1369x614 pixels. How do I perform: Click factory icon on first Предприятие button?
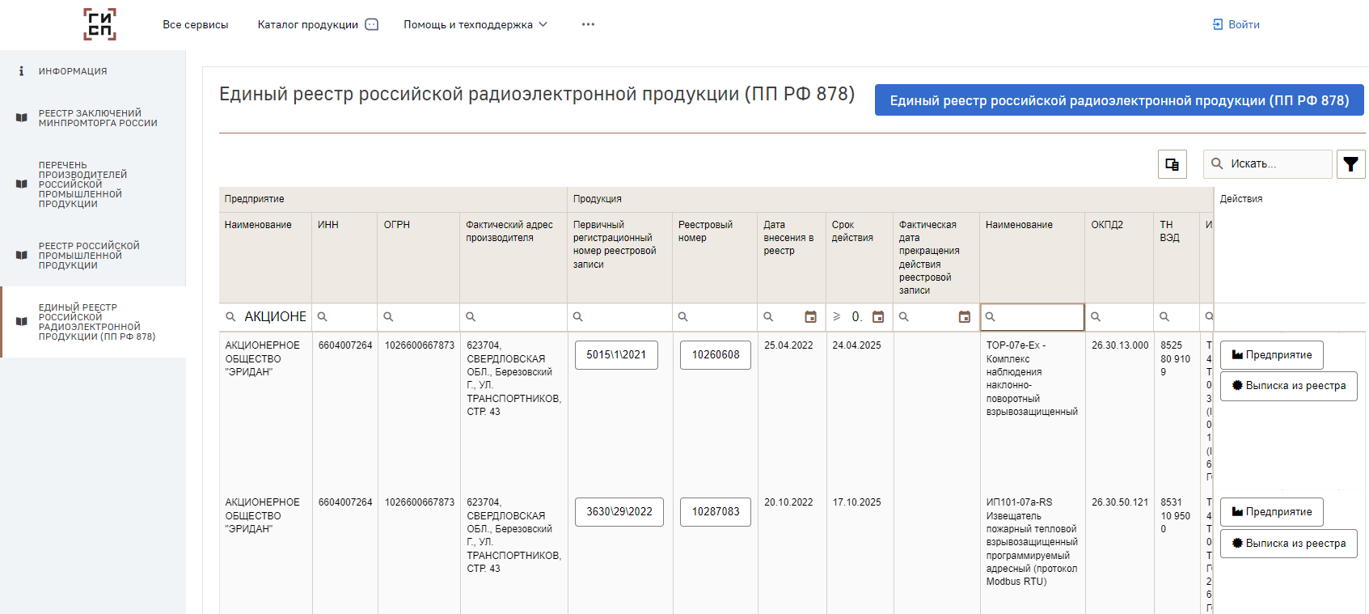coord(1237,355)
